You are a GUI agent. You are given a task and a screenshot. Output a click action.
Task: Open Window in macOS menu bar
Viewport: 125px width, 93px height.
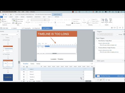(x=33, y=12)
